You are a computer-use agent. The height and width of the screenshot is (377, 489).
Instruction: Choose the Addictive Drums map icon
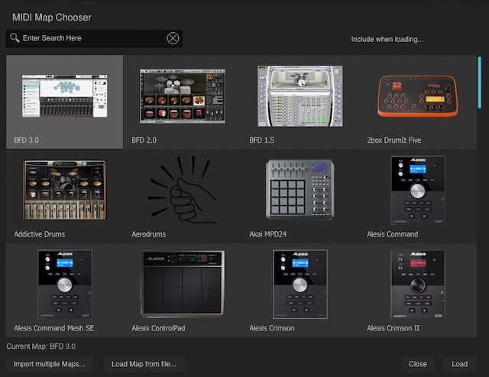(65, 190)
